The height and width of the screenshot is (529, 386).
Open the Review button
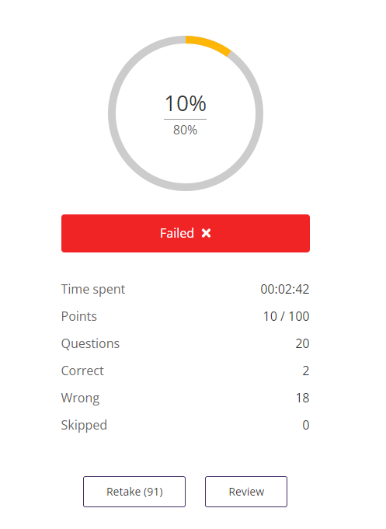(x=246, y=492)
